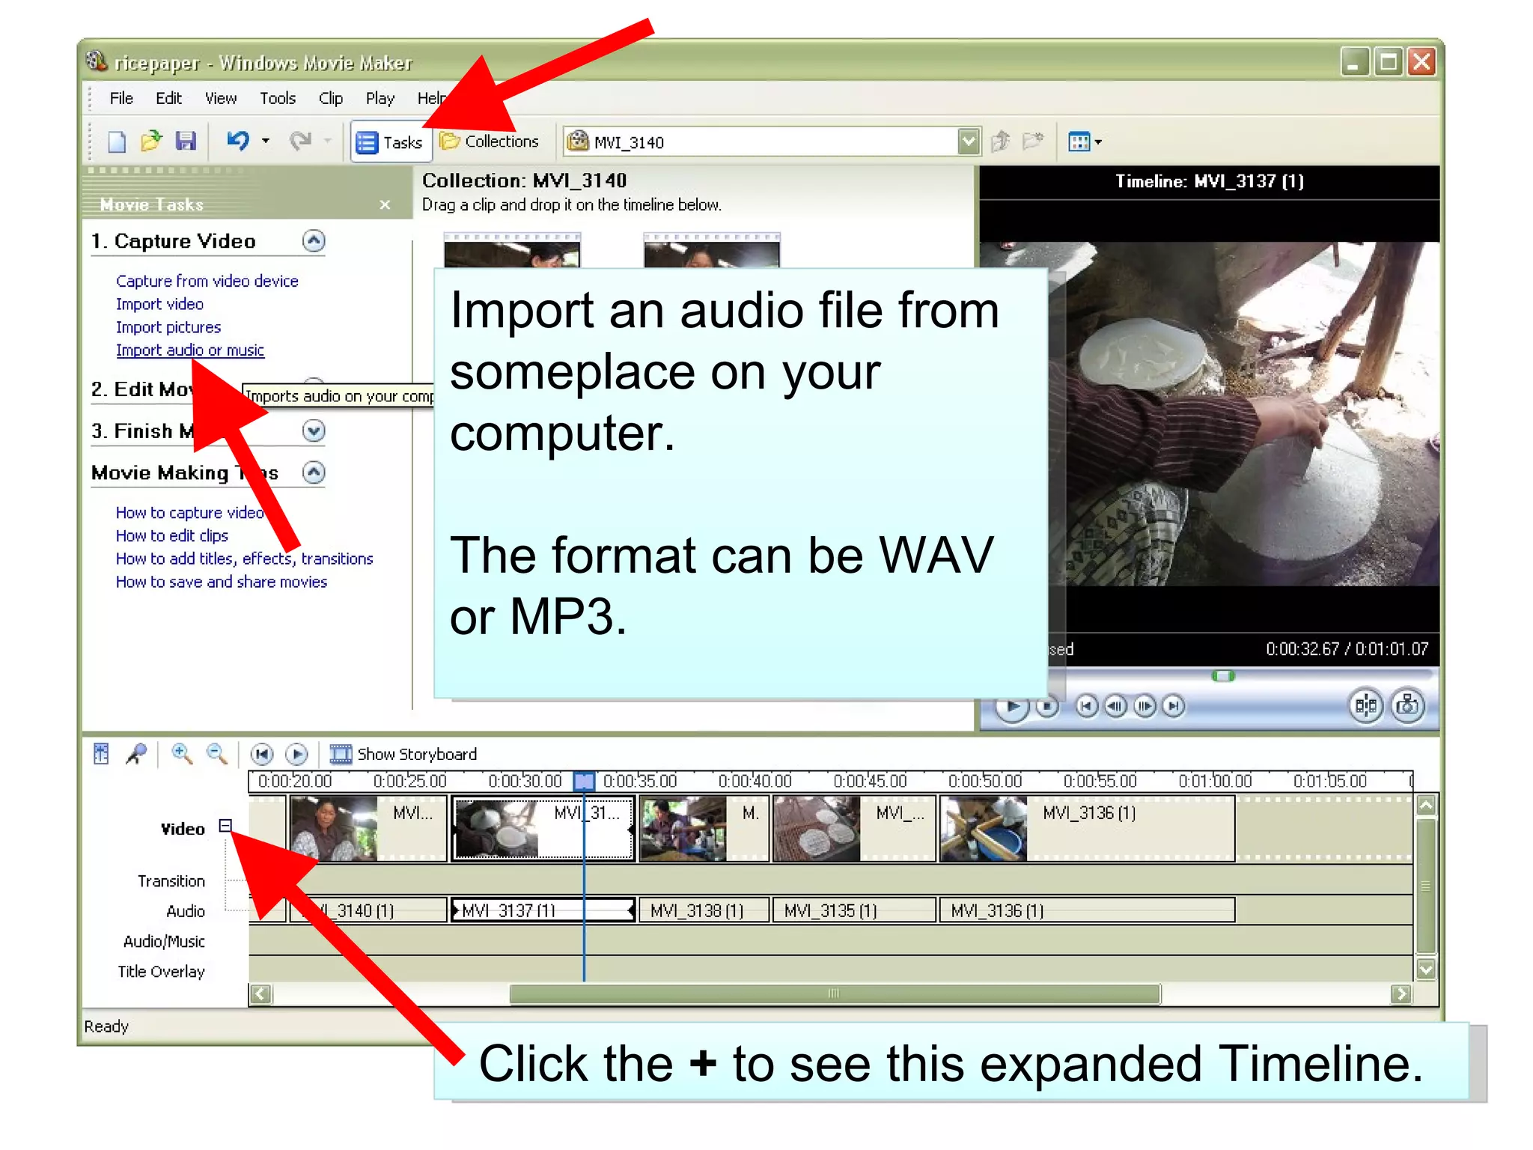Screen dimensions: 1533x1150
Task: Zoom out the timeline
Action: pos(217,753)
